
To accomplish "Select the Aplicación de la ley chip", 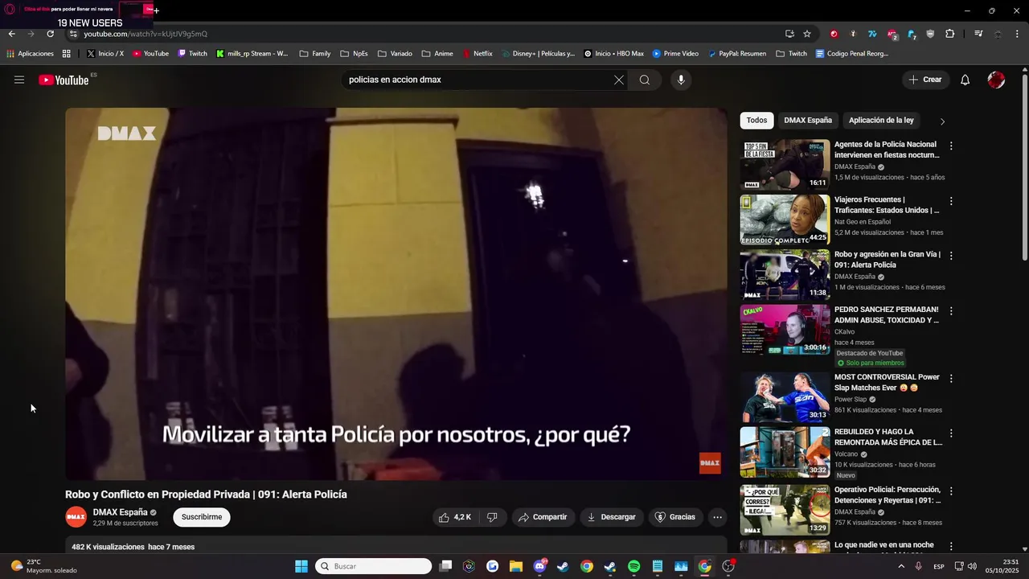I will [881, 121].
